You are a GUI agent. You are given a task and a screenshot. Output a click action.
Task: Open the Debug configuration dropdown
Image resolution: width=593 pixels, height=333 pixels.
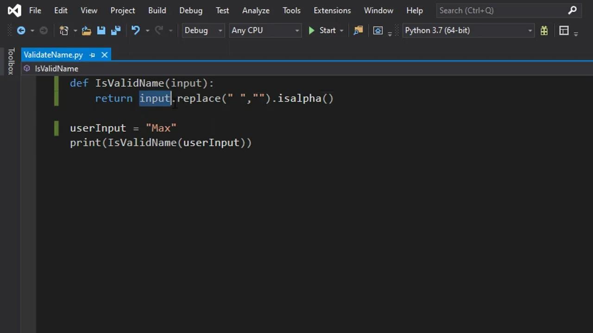click(x=203, y=31)
